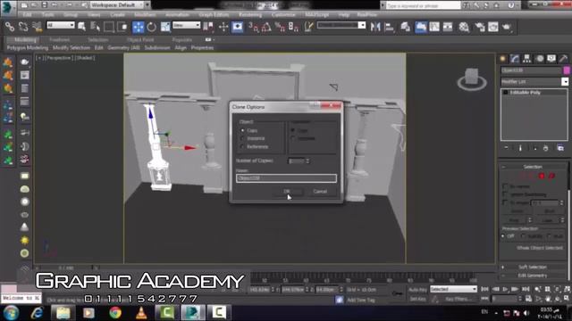The image size is (572, 321).
Task: Click OK in Clone Options dialog
Action: coord(287,192)
